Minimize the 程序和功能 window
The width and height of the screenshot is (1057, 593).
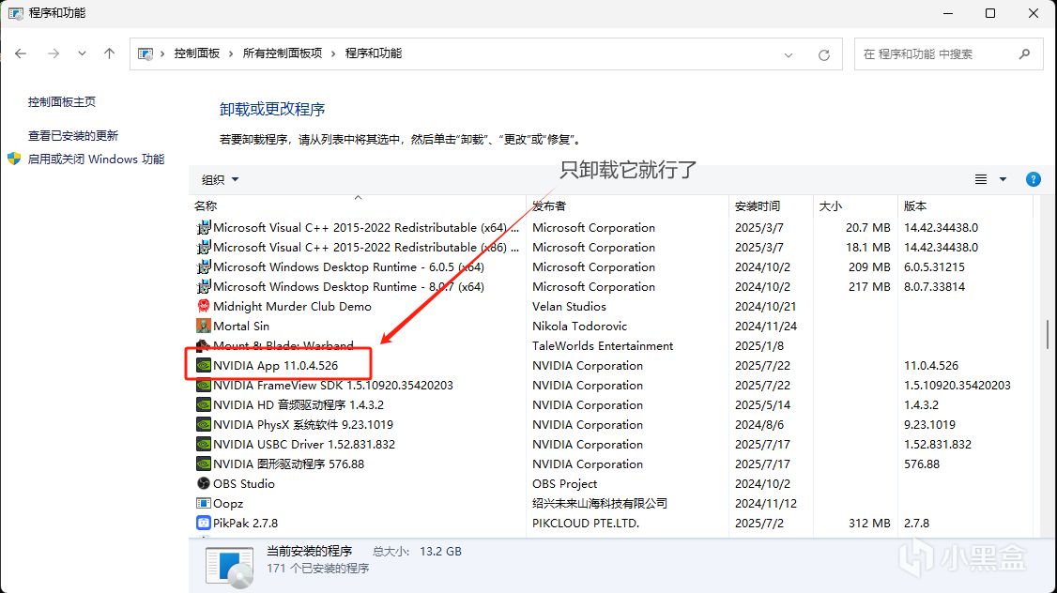(948, 13)
